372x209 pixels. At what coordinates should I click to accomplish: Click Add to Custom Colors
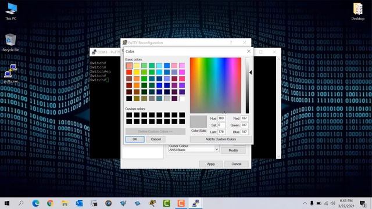pyautogui.click(x=221, y=139)
